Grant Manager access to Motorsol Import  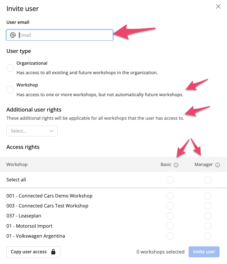208,226
